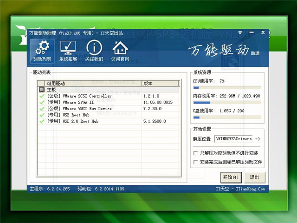Select version 7.2.30.0 cell
Viewport: 297px width, 223px height.
[x=152, y=109]
